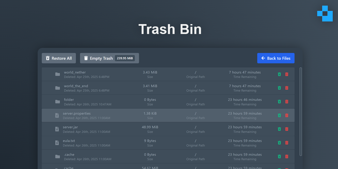This screenshot has width=338, height=169.
Task: Click the 3.43 MiB size value
Action: [x=150, y=72]
